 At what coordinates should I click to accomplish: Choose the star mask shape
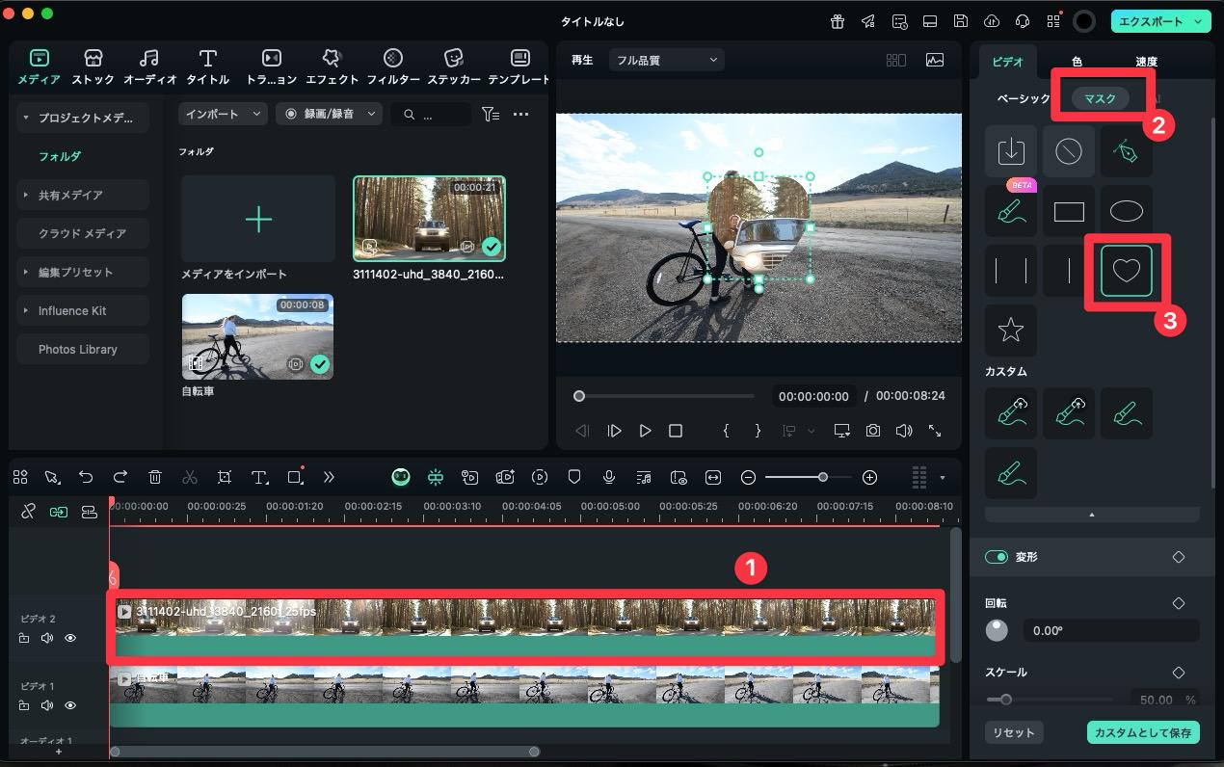tap(1010, 331)
